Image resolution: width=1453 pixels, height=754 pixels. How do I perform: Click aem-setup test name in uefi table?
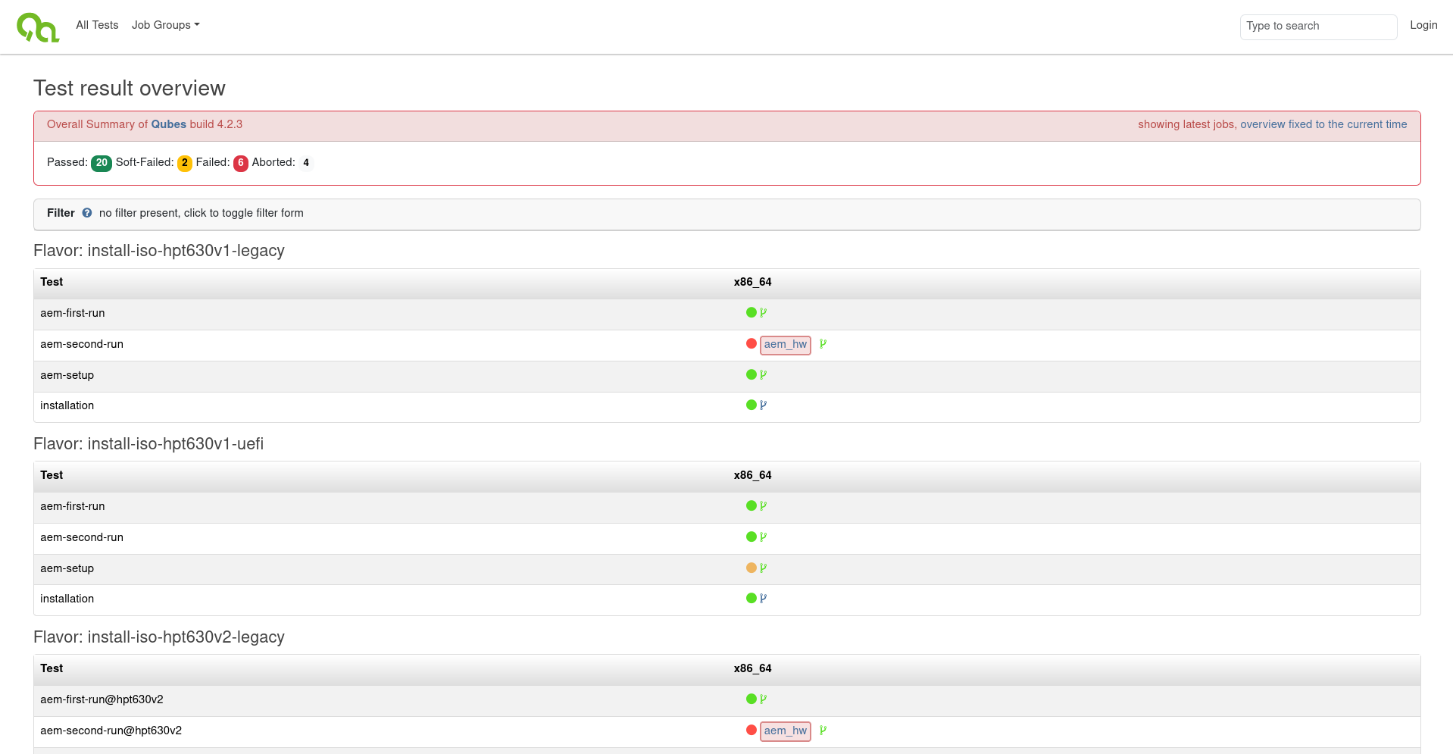pyautogui.click(x=67, y=568)
